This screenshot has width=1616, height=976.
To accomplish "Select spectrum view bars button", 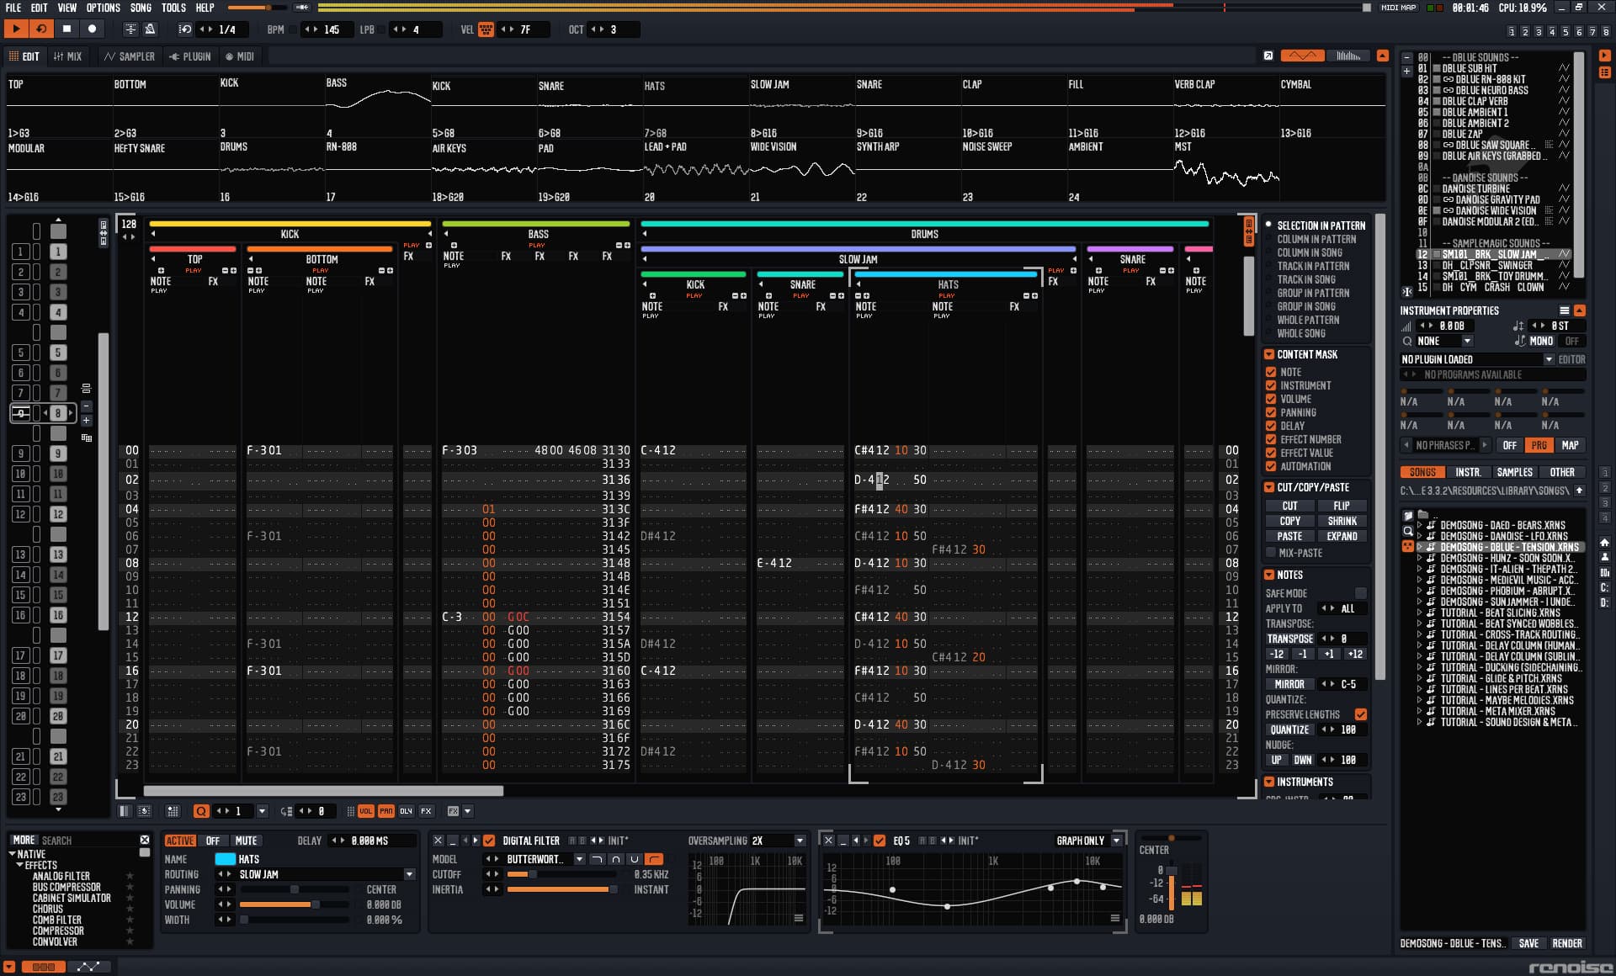I will pyautogui.click(x=1349, y=56).
